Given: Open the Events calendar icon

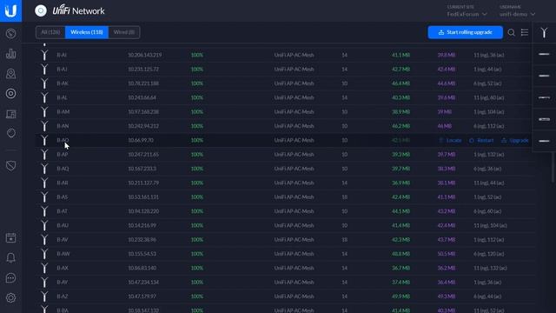Looking at the screenshot, I should coord(10,237).
